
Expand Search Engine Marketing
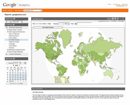tap(8, 52)
